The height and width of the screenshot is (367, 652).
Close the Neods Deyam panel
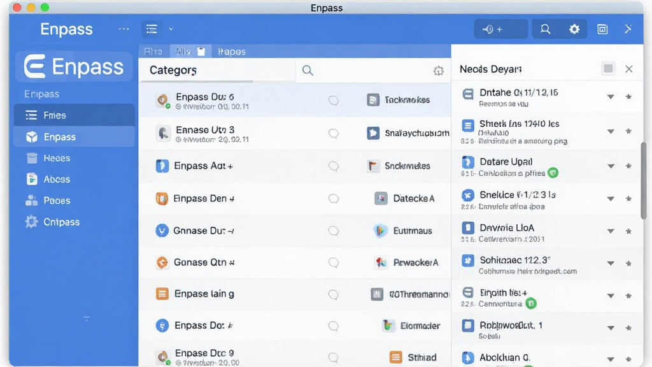tap(628, 69)
